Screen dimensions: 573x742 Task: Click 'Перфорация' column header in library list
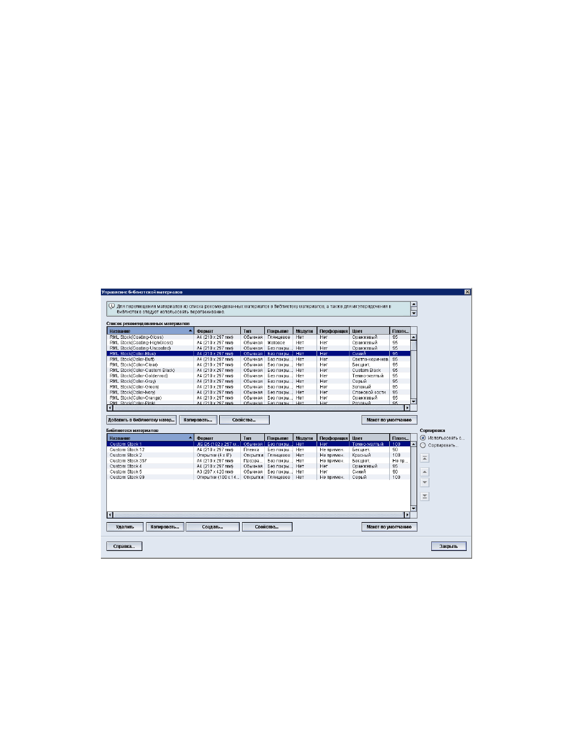(333, 438)
